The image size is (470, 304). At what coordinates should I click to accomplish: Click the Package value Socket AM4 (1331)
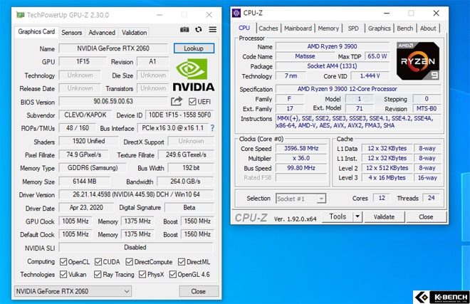coord(332,66)
